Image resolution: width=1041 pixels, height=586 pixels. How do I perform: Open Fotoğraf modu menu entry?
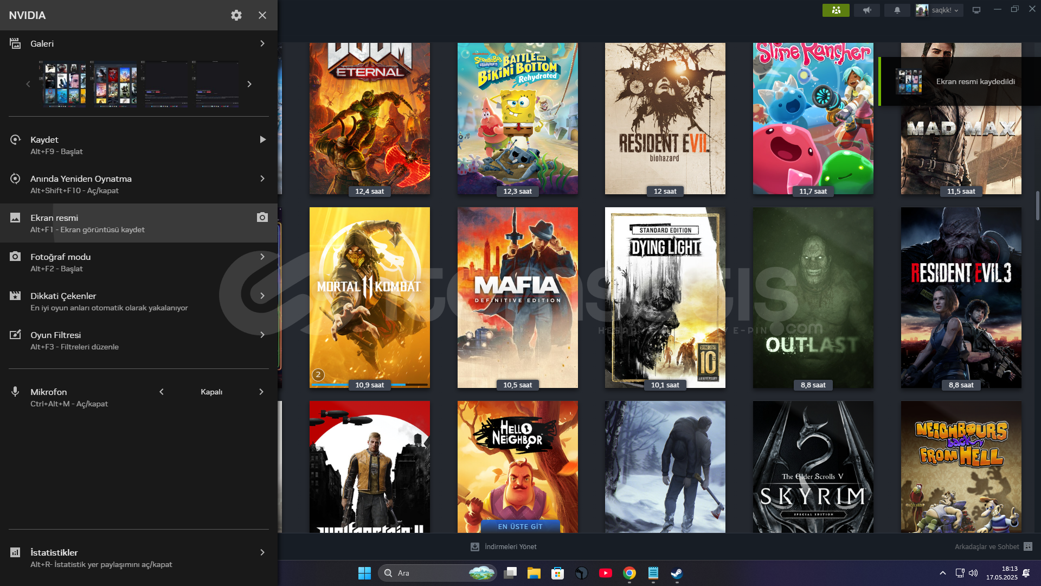click(139, 262)
